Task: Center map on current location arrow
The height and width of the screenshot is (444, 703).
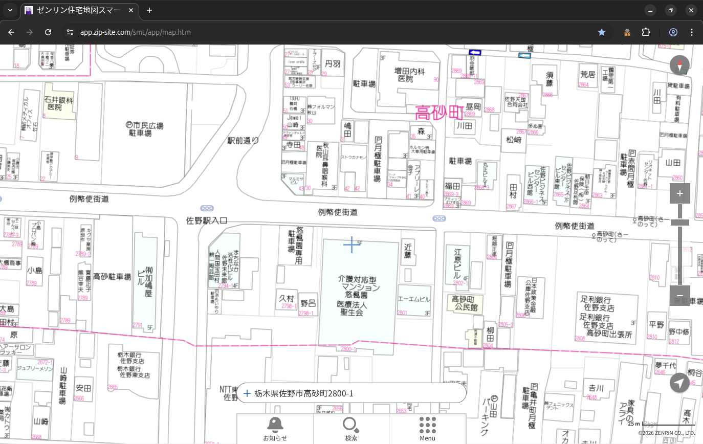Action: pos(679,383)
